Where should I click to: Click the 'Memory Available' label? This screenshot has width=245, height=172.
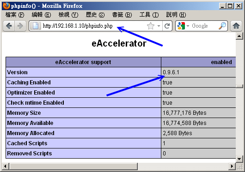coord(30,123)
